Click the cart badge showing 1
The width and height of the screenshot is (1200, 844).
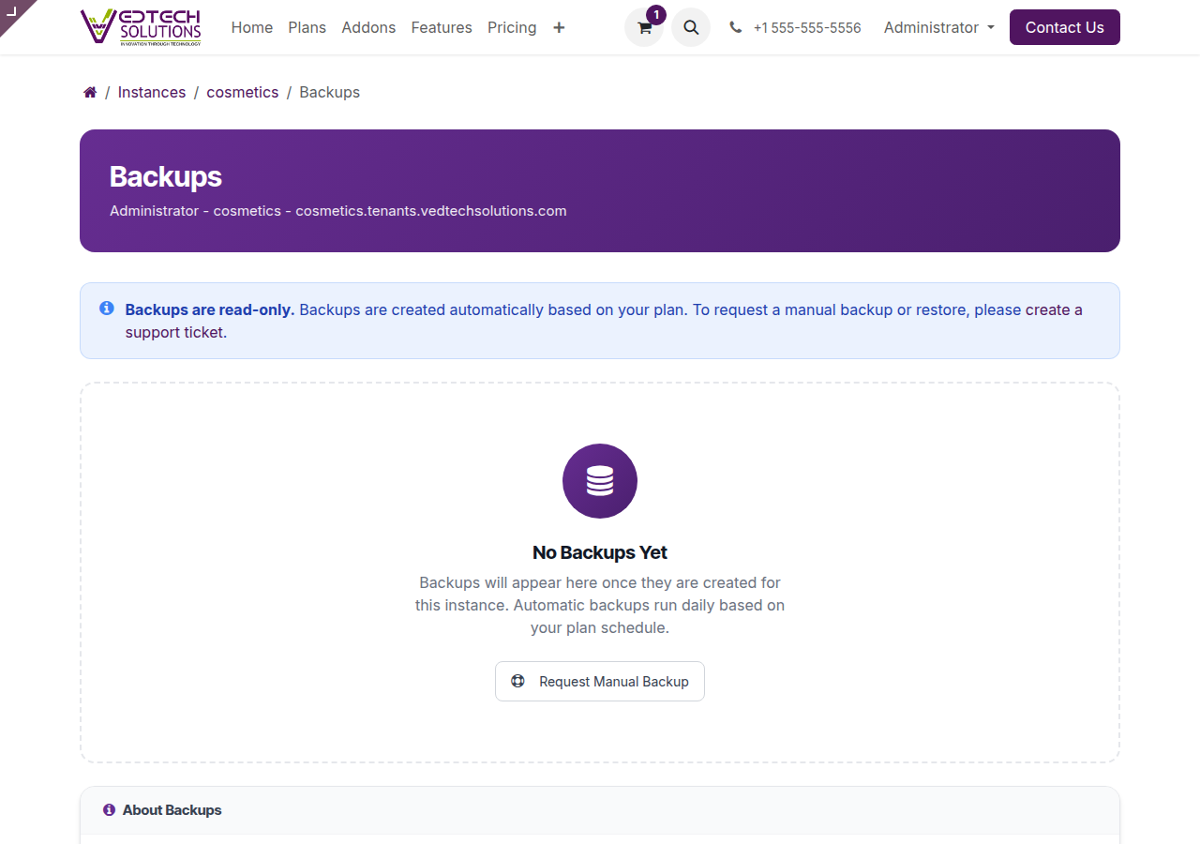[x=656, y=15]
